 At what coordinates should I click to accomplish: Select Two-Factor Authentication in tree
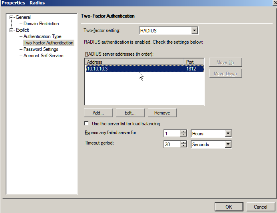[x=48, y=43]
